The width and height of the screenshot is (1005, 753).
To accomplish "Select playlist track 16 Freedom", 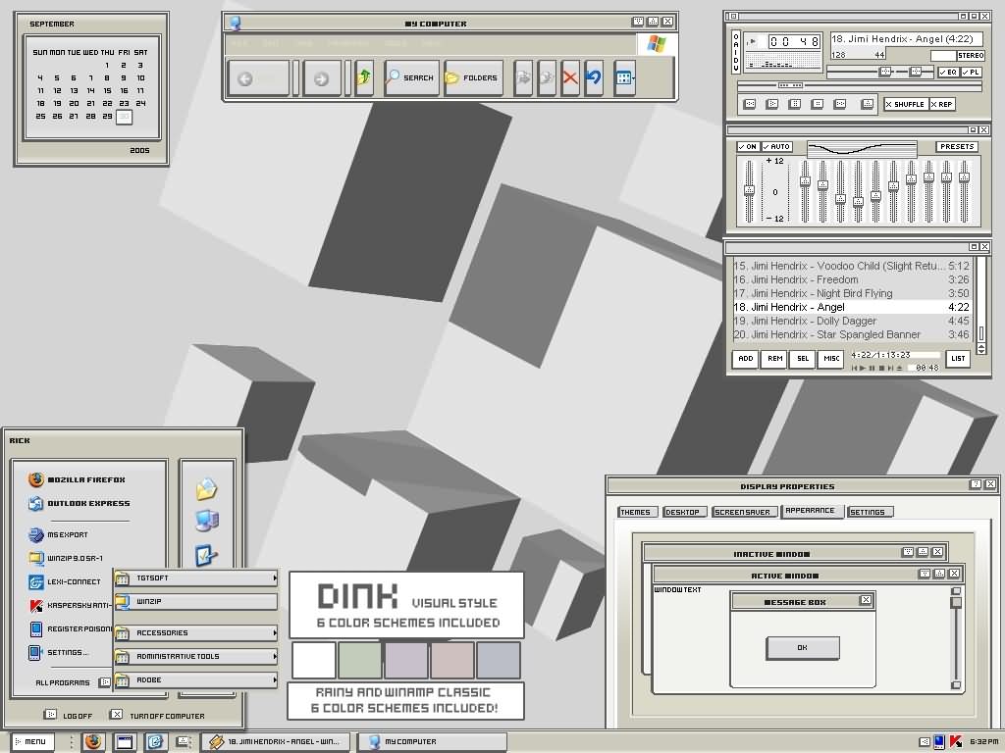I will click(851, 279).
